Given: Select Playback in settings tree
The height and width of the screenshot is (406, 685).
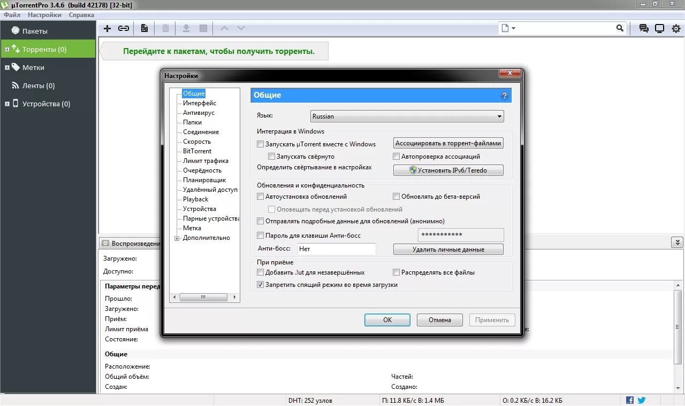Looking at the screenshot, I should point(195,199).
